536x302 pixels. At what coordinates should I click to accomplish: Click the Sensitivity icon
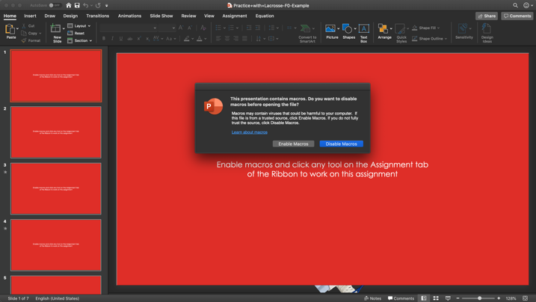tap(463, 28)
